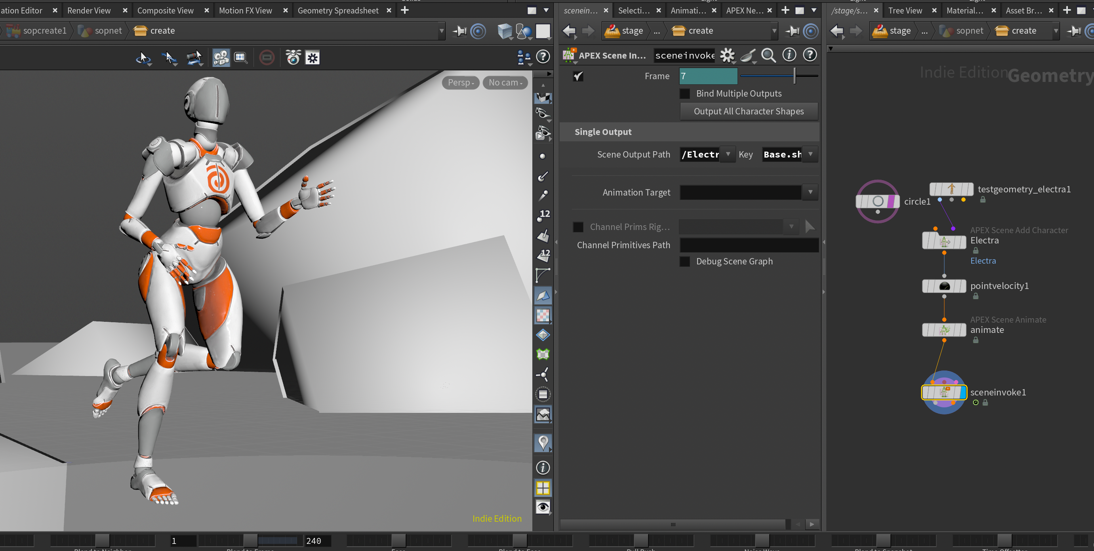Open the Tree View tab
The width and height of the screenshot is (1094, 551).
click(x=905, y=10)
